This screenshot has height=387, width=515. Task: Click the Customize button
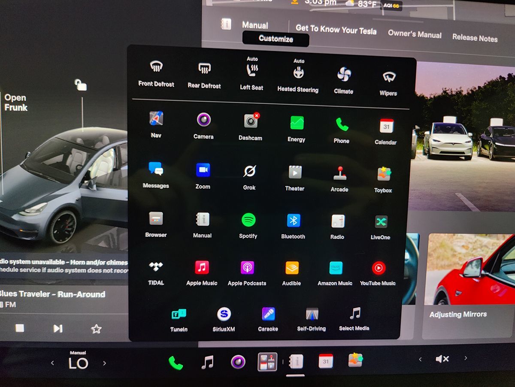click(x=276, y=39)
